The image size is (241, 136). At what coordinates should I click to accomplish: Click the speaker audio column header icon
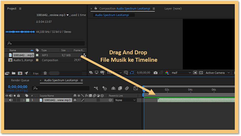click(x=11, y=96)
